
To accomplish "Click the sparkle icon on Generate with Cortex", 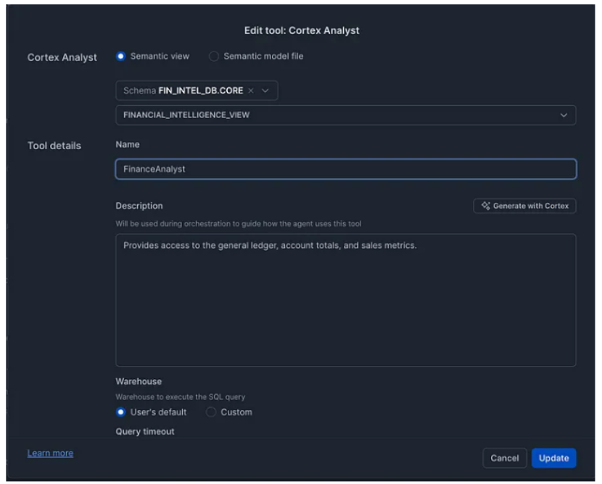I will (486, 206).
